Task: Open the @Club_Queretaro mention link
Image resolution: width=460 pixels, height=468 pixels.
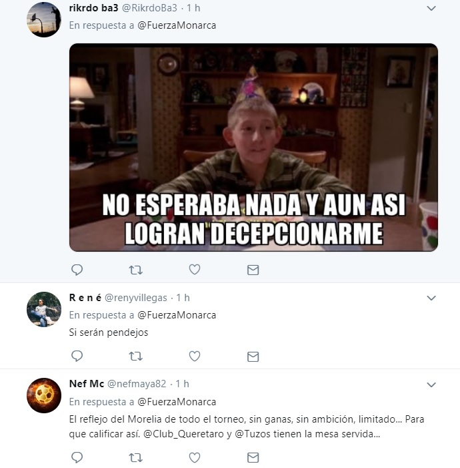Action: (x=183, y=434)
